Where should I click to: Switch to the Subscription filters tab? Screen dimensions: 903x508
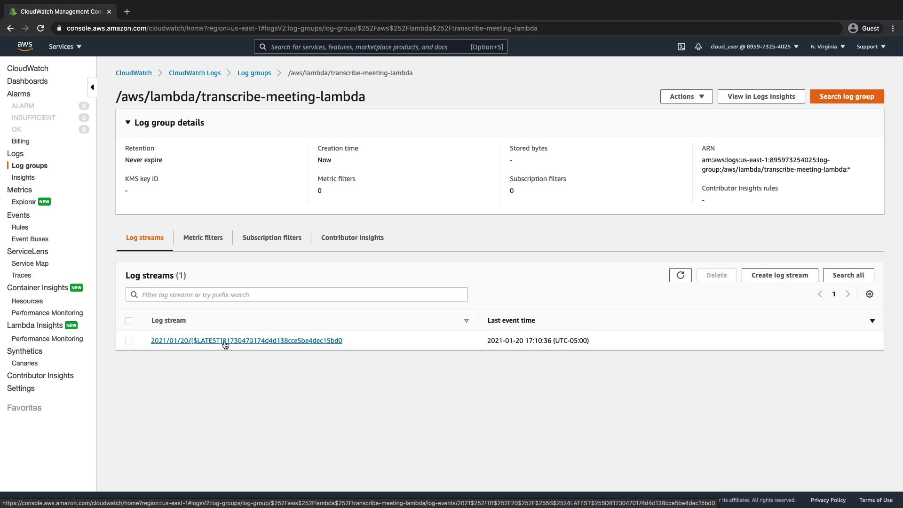point(272,238)
